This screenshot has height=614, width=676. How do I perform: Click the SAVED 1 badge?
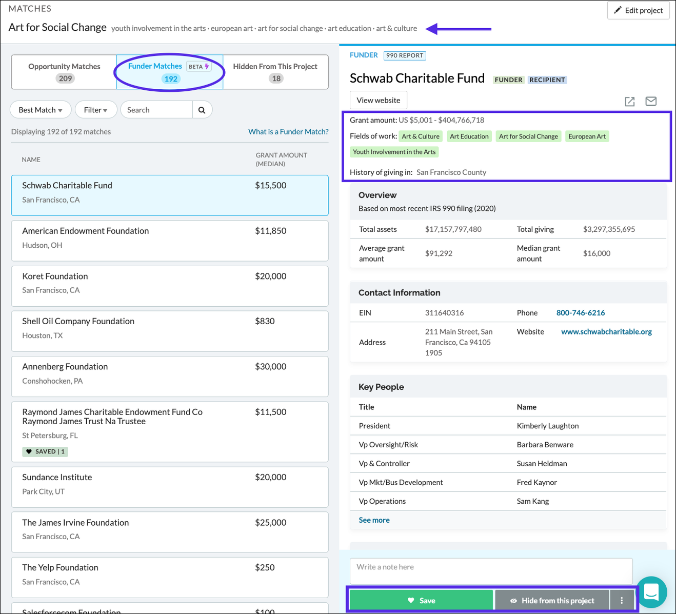pos(45,451)
